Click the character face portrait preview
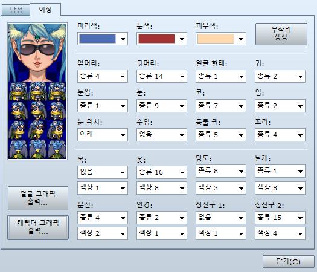317x272 pixels. pyautogui.click(x=37, y=53)
